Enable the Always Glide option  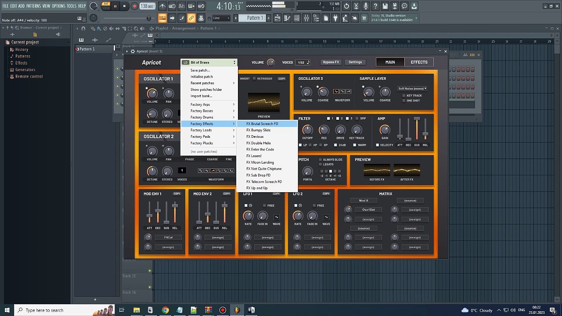(321, 160)
